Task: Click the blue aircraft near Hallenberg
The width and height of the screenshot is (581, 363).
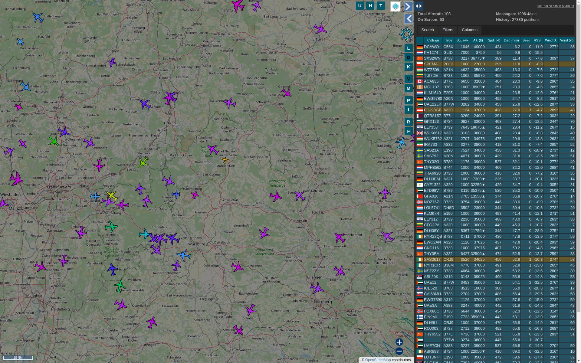Action: (x=38, y=18)
